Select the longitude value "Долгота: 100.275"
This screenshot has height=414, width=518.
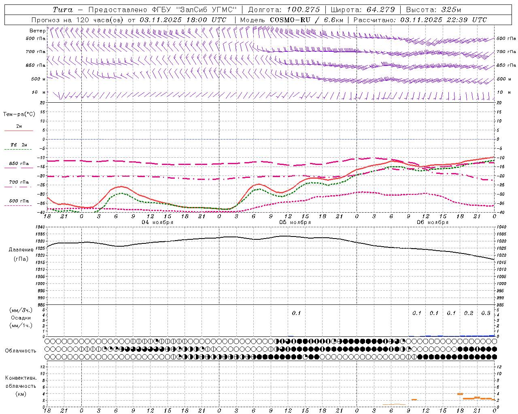pyautogui.click(x=284, y=10)
